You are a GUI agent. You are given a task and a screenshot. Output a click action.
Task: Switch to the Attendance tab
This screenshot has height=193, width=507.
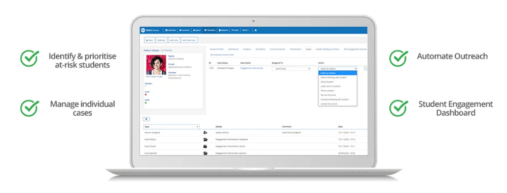click(x=233, y=50)
